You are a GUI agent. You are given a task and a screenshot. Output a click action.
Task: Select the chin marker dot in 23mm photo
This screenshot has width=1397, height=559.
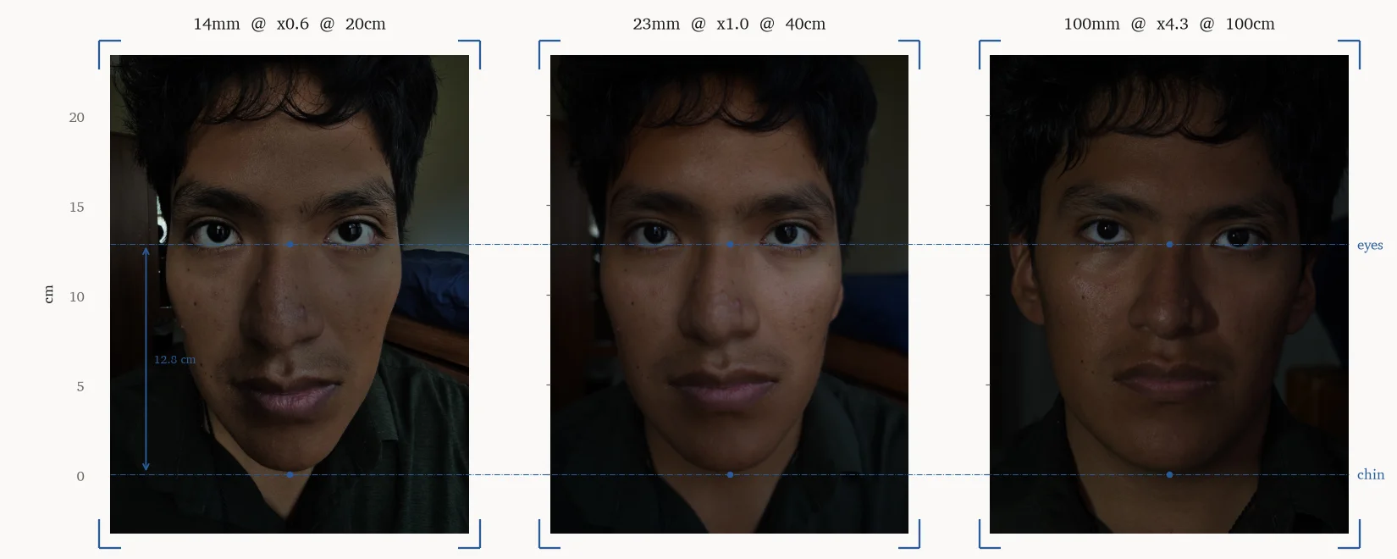coord(730,474)
